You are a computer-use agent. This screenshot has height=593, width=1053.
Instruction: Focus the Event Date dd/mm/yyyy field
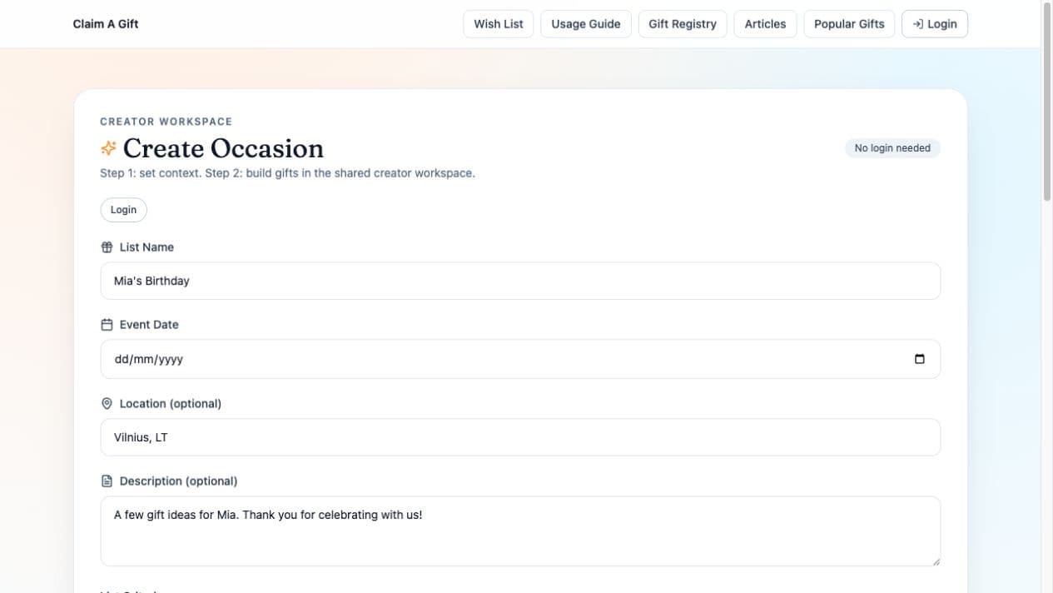tap(520, 359)
